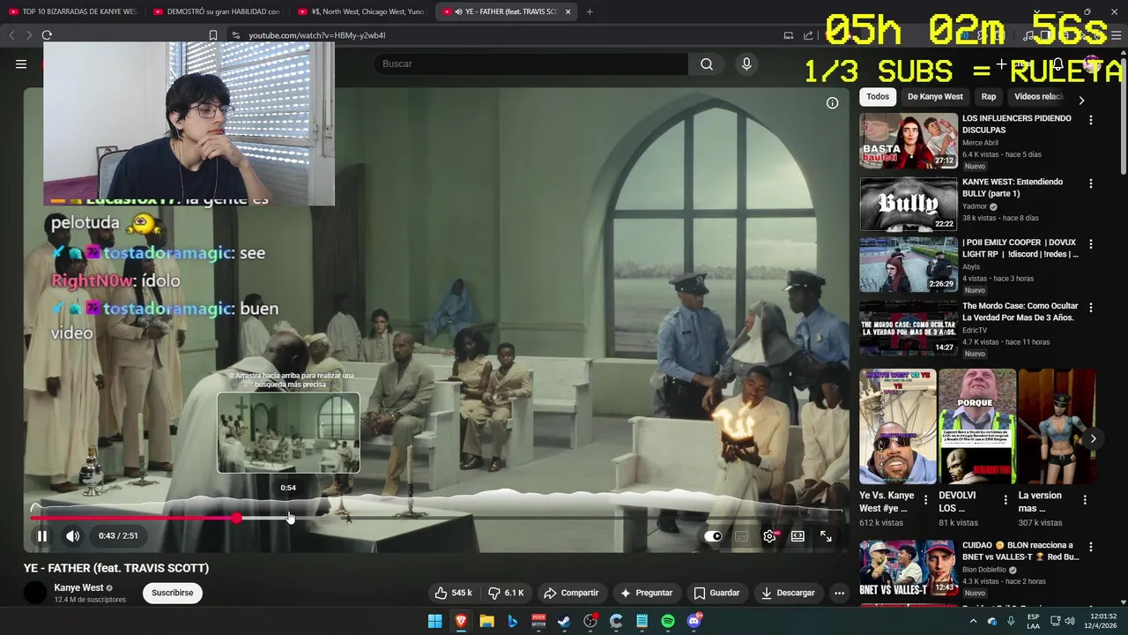Open KANYE WEST: Entendiendo BULLY video
This screenshot has width=1128, height=635.
click(909, 204)
